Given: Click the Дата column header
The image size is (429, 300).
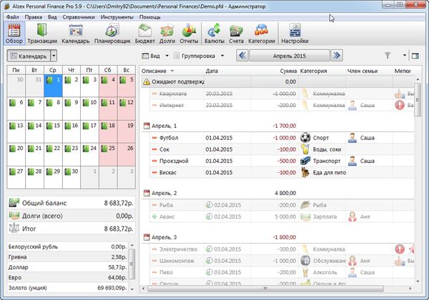Looking at the screenshot, I should click(x=227, y=71).
